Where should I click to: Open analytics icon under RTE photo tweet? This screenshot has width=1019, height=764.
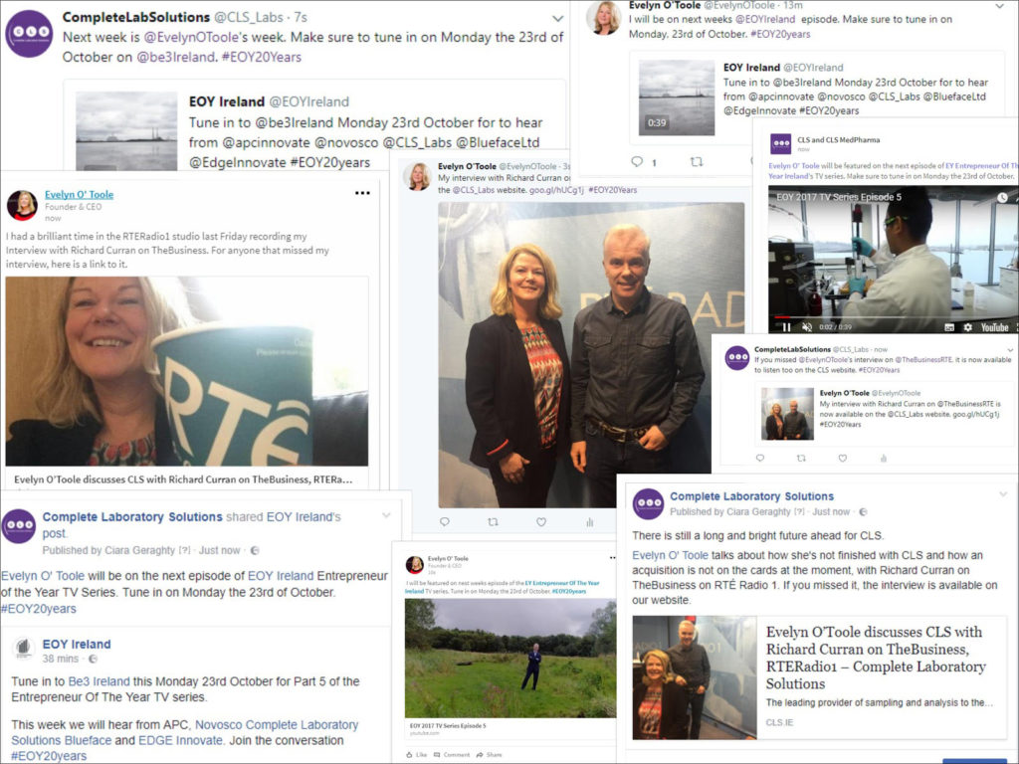coord(589,521)
